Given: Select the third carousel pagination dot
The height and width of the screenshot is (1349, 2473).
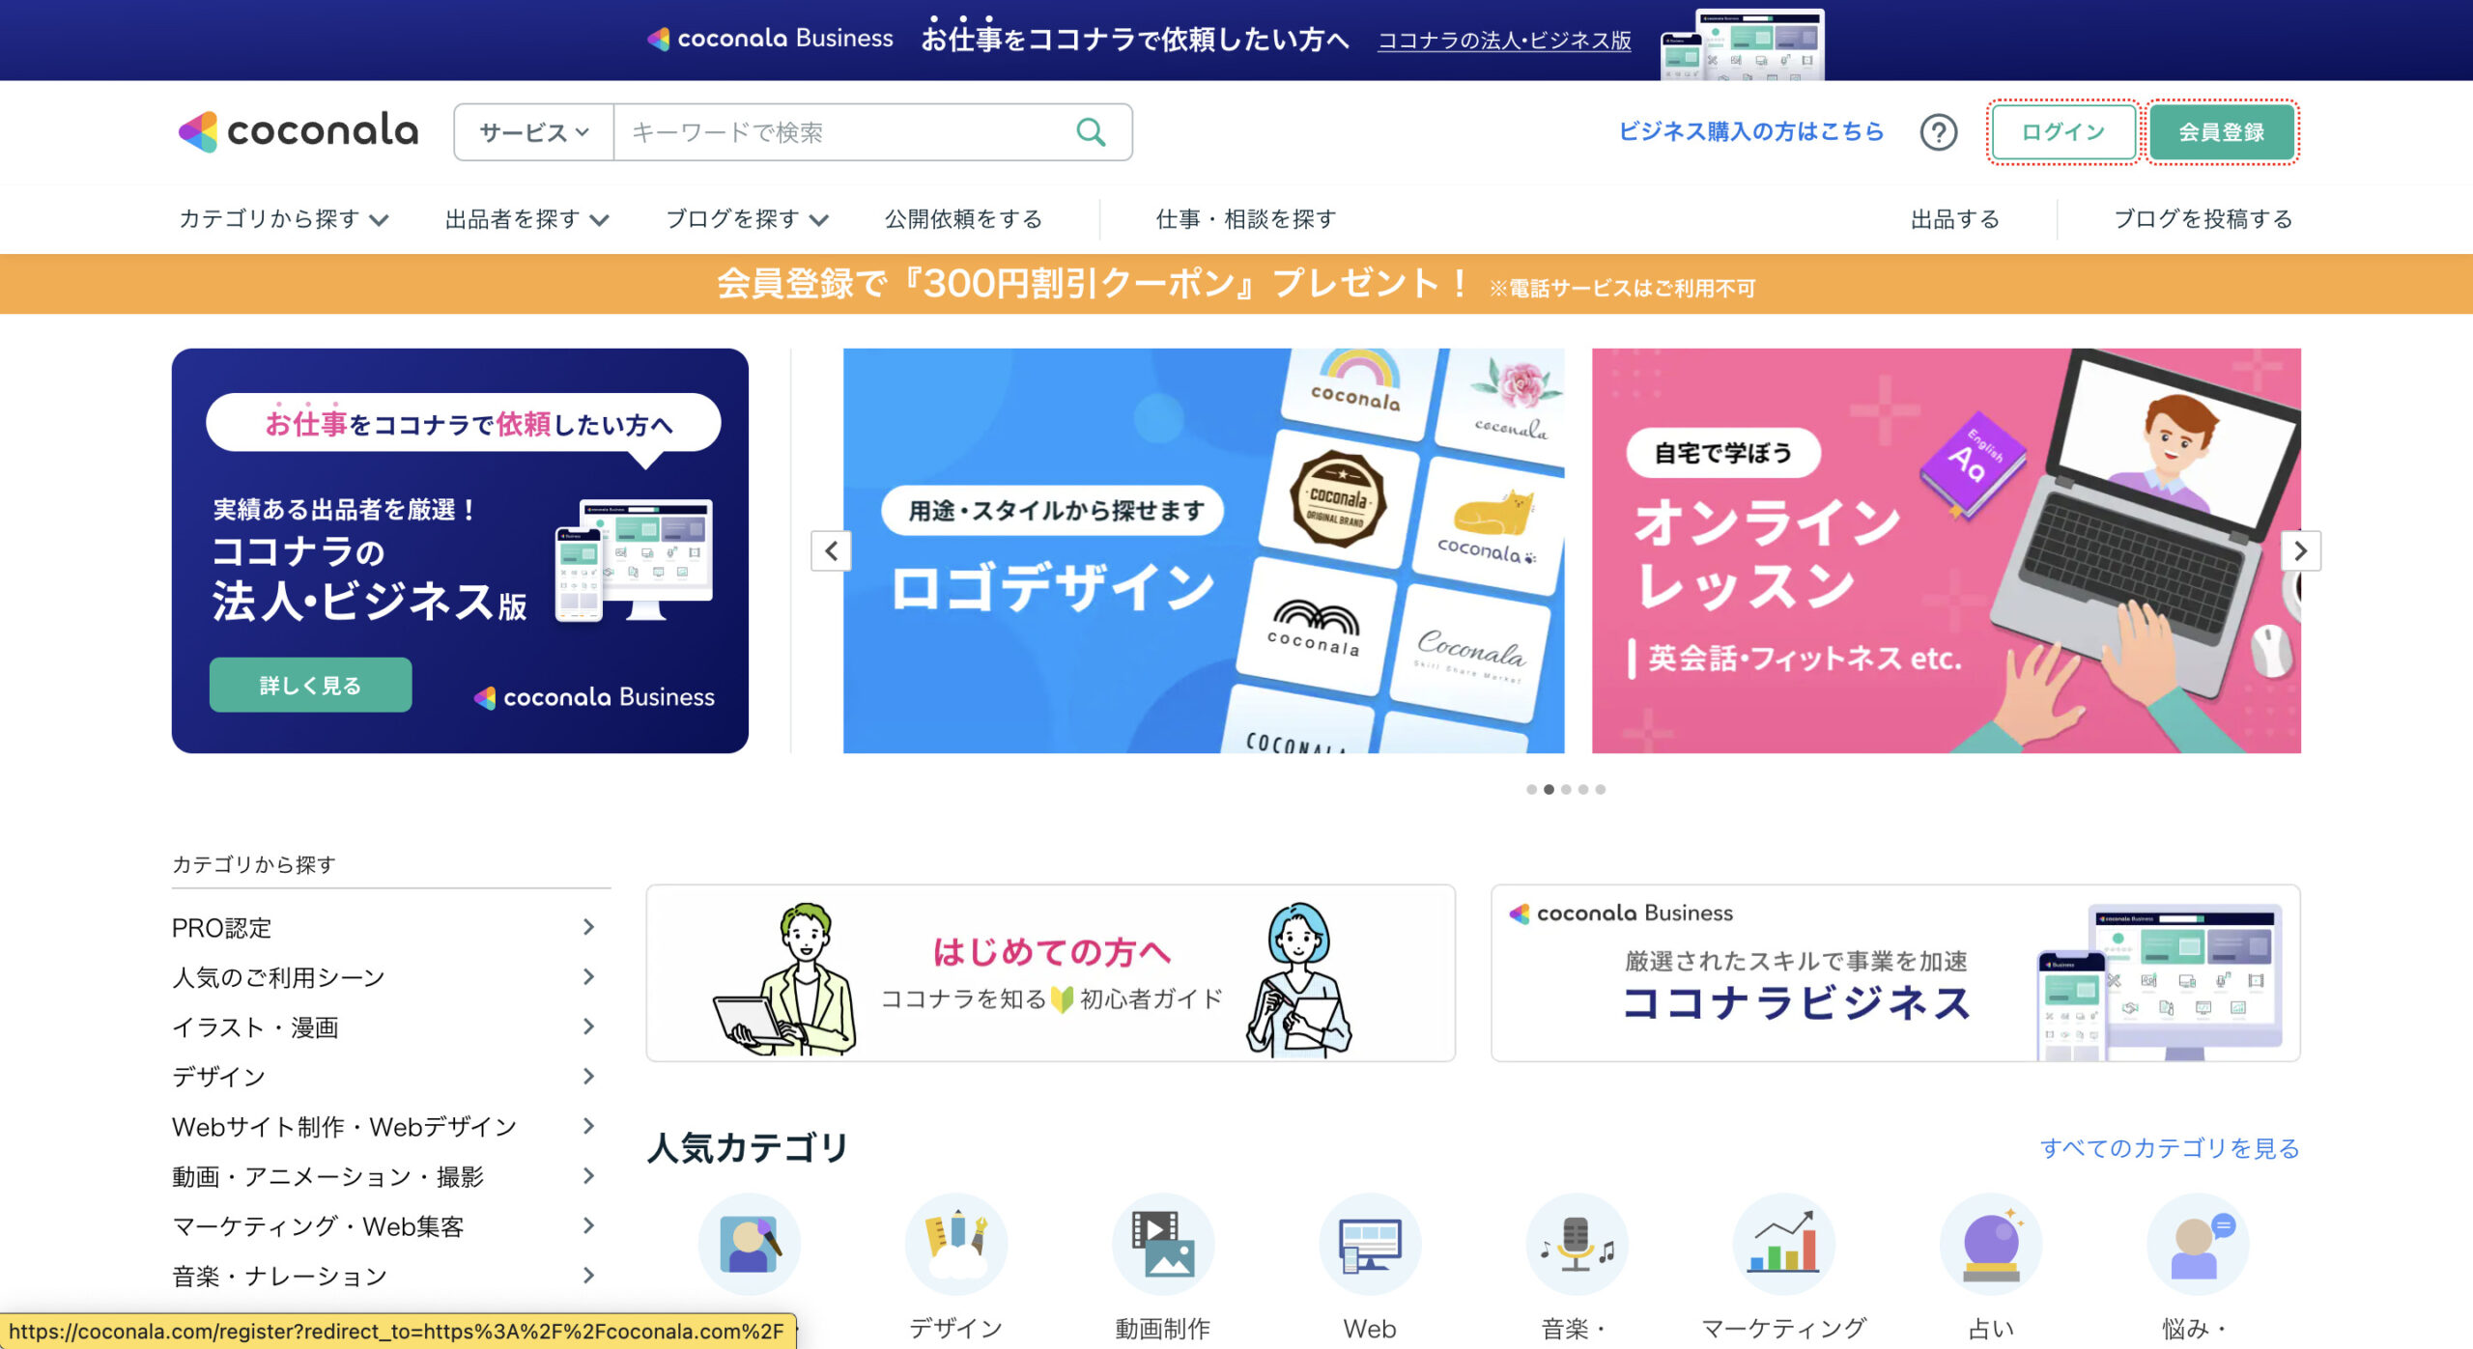Looking at the screenshot, I should pyautogui.click(x=1566, y=790).
